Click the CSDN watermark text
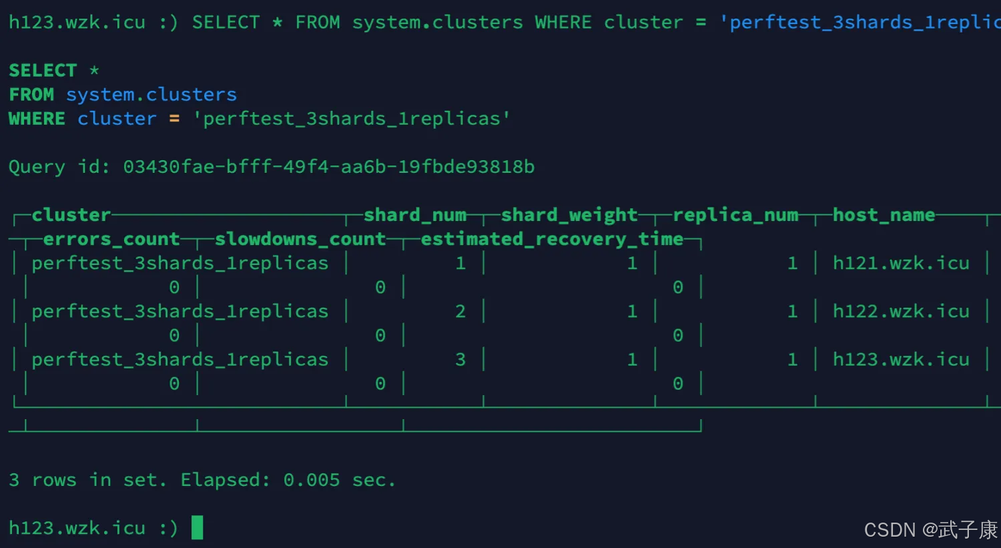 (930, 530)
